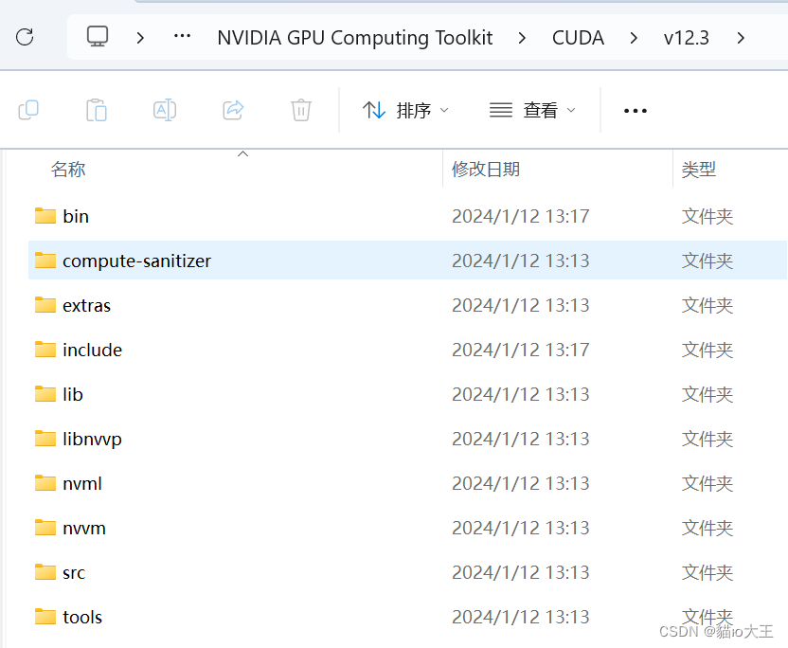Image resolution: width=788 pixels, height=648 pixels.
Task: Navigate to CUDA in the breadcrumb path
Action: [x=578, y=37]
